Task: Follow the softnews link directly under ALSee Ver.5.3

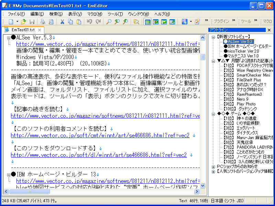Action: point(108,44)
